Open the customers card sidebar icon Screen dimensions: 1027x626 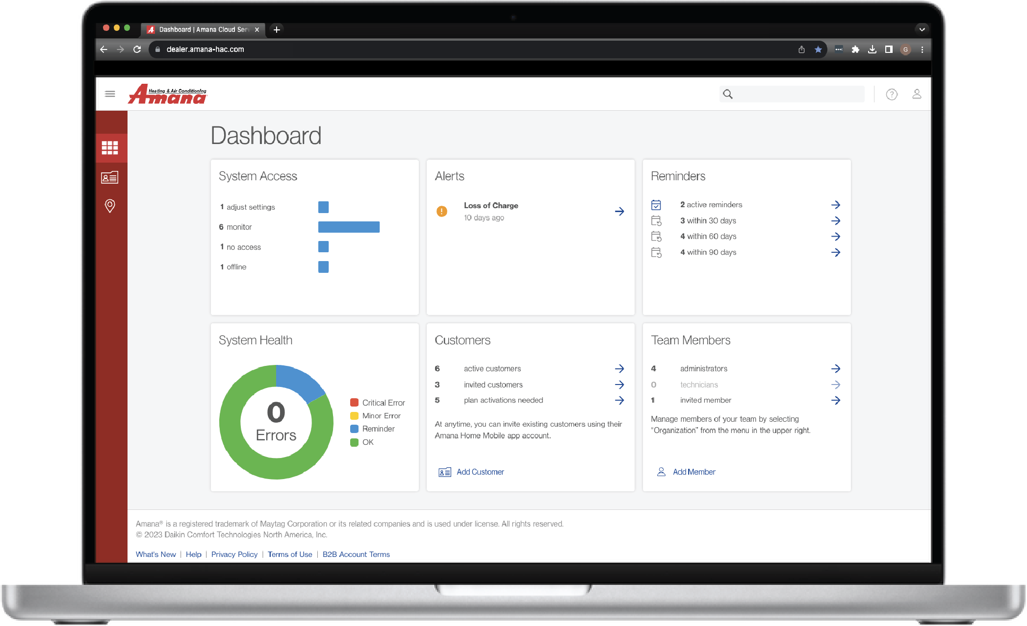coord(110,177)
